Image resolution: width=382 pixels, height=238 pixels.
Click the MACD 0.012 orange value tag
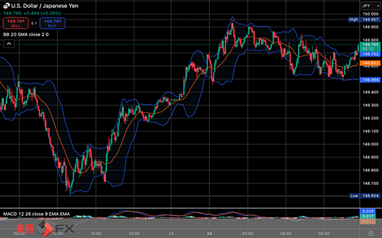point(368,222)
